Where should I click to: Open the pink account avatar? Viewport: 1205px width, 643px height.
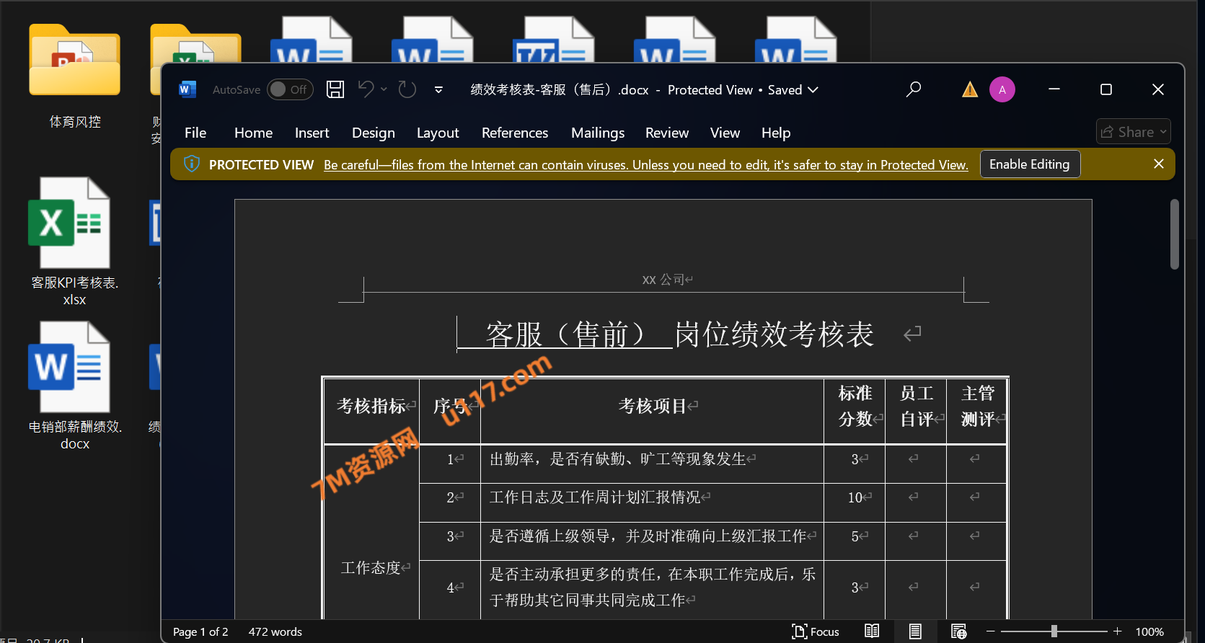click(1002, 89)
